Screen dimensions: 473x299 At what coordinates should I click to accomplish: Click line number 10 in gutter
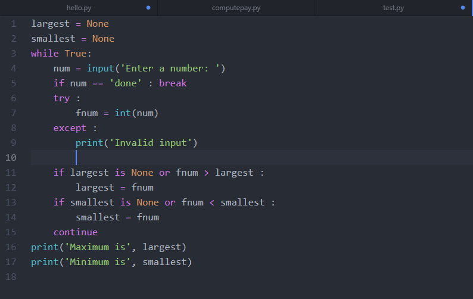point(11,157)
